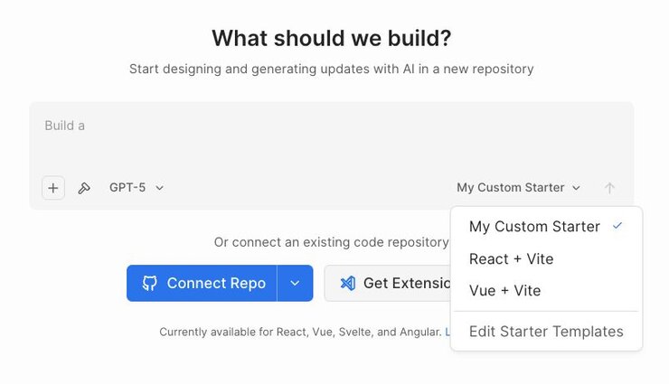Click the Get Extension button label
This screenshot has height=384, width=669.
click(406, 283)
